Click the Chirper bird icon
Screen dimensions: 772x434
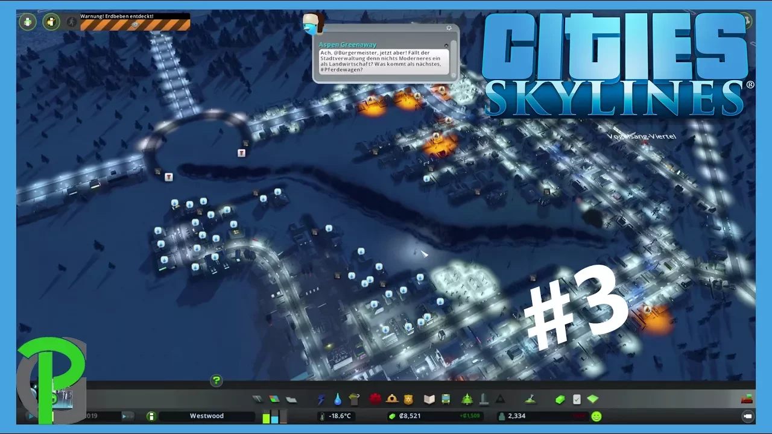314,23
